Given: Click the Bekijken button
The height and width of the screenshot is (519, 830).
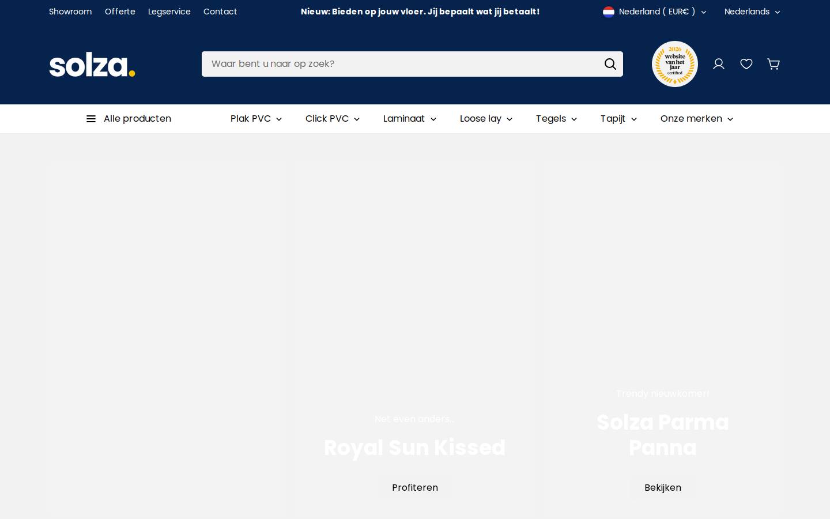Looking at the screenshot, I should (663, 488).
